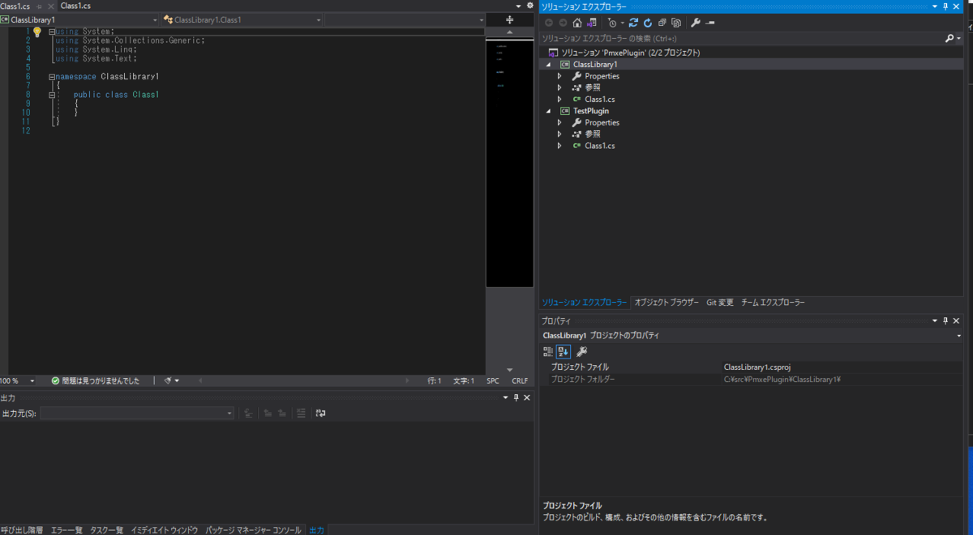
Task: Open the editor tab settings gear
Action: click(529, 6)
